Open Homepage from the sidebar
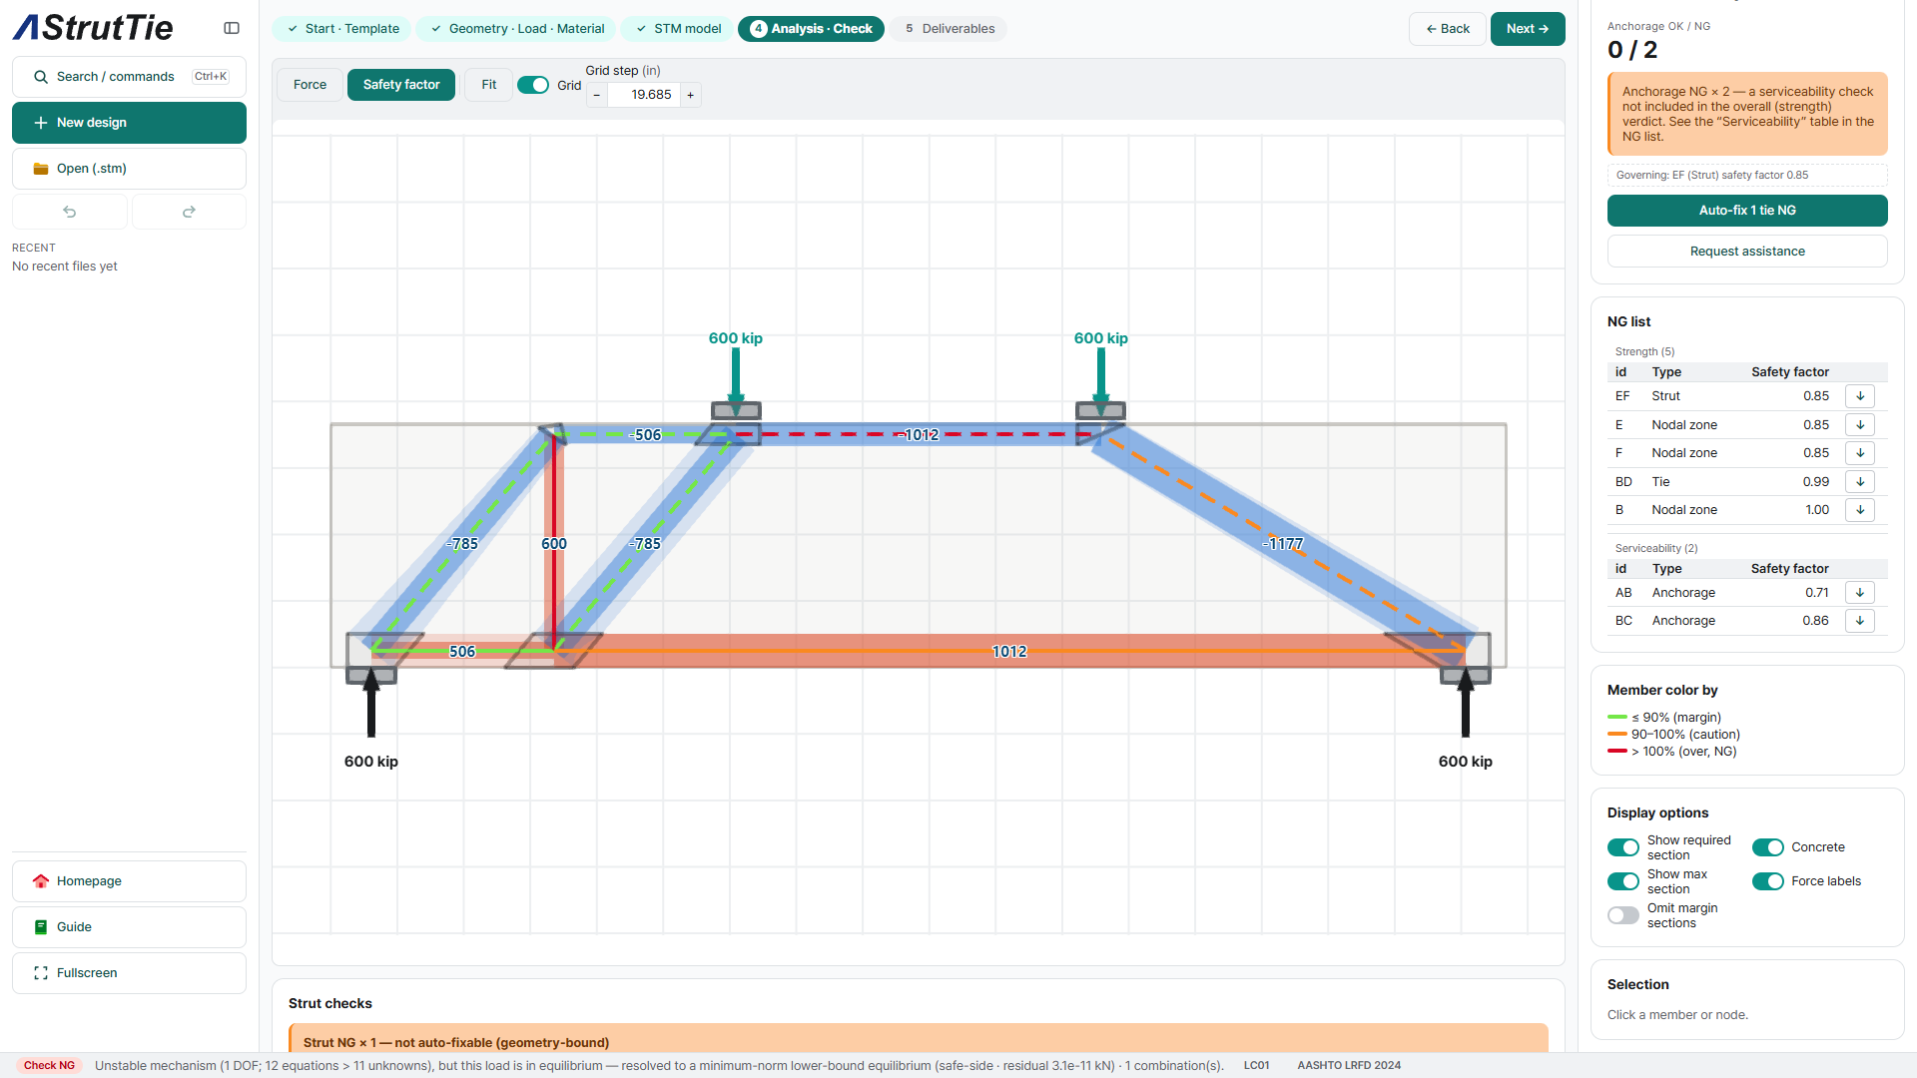1917x1078 pixels. click(x=129, y=881)
